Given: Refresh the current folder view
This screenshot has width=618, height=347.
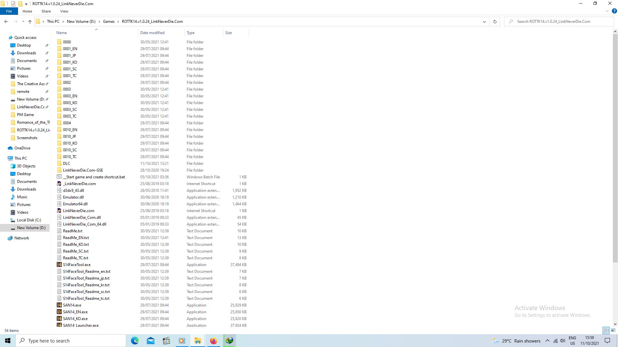Looking at the screenshot, I should pyautogui.click(x=495, y=22).
